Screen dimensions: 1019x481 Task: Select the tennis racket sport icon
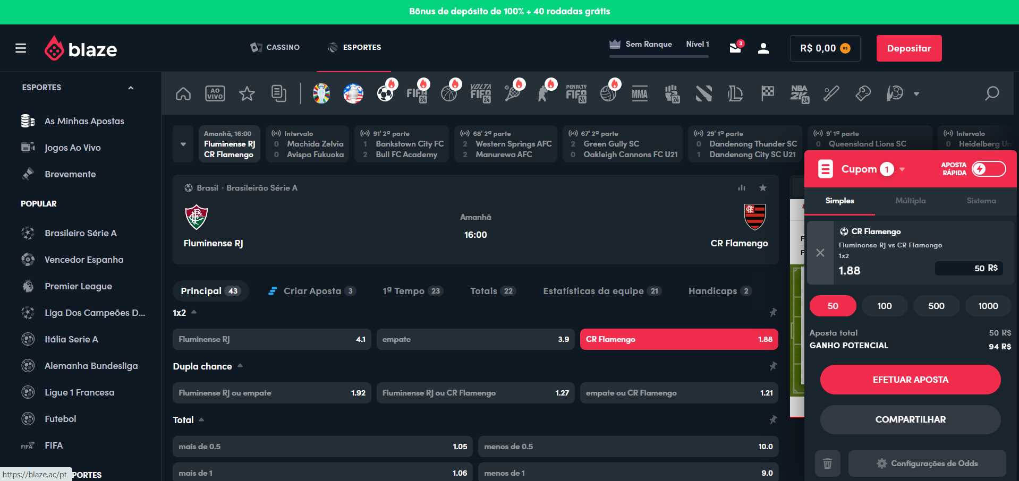click(513, 94)
